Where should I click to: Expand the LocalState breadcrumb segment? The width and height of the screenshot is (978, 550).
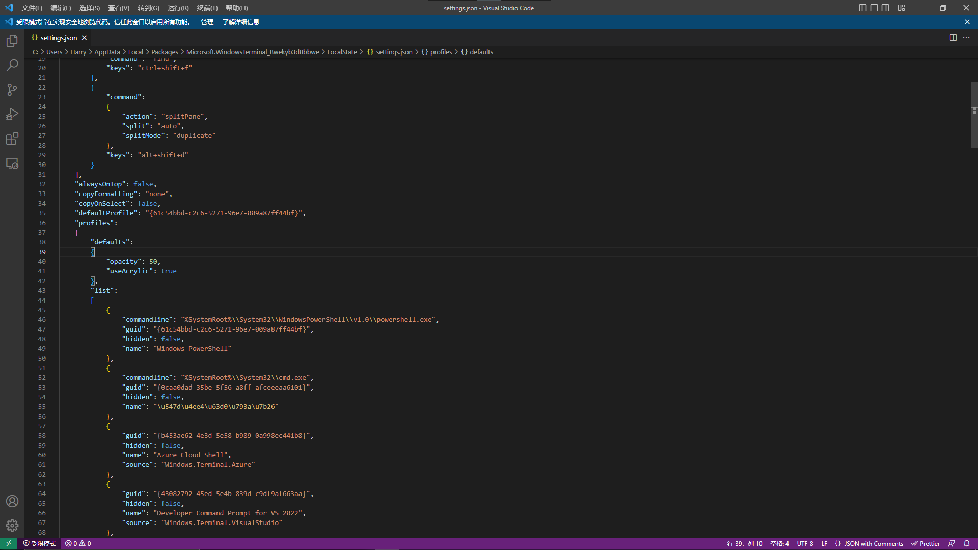coord(342,52)
